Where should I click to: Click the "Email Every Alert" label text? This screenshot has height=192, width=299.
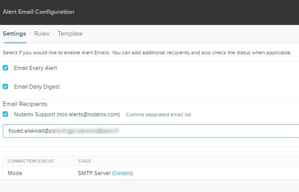(35, 68)
